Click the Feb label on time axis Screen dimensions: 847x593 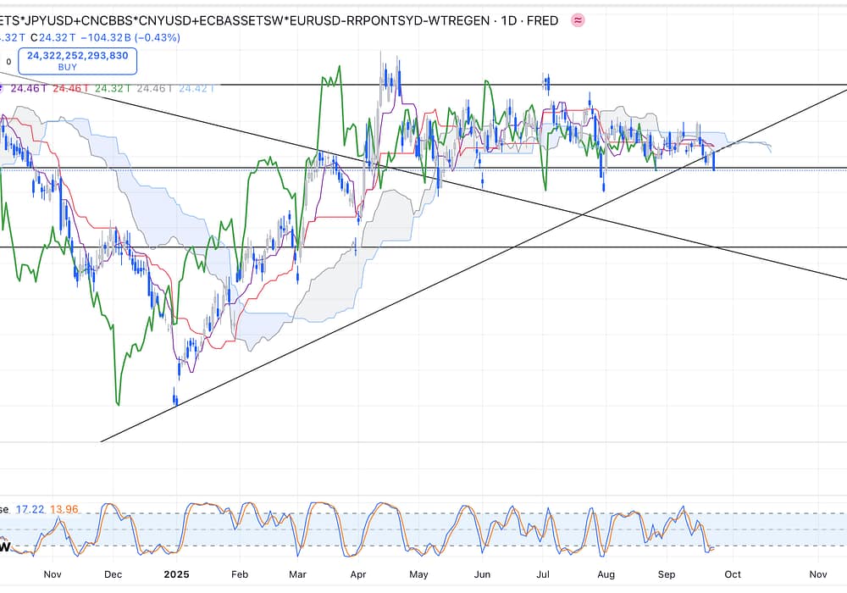click(x=239, y=574)
